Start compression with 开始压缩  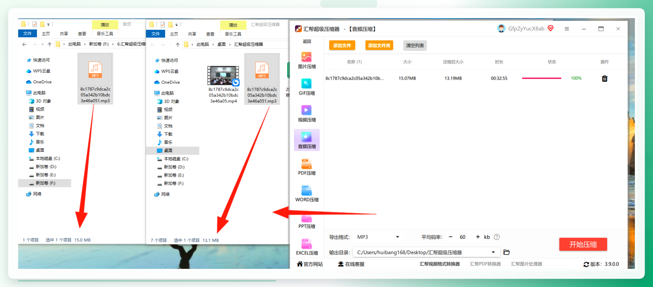pyautogui.click(x=583, y=244)
